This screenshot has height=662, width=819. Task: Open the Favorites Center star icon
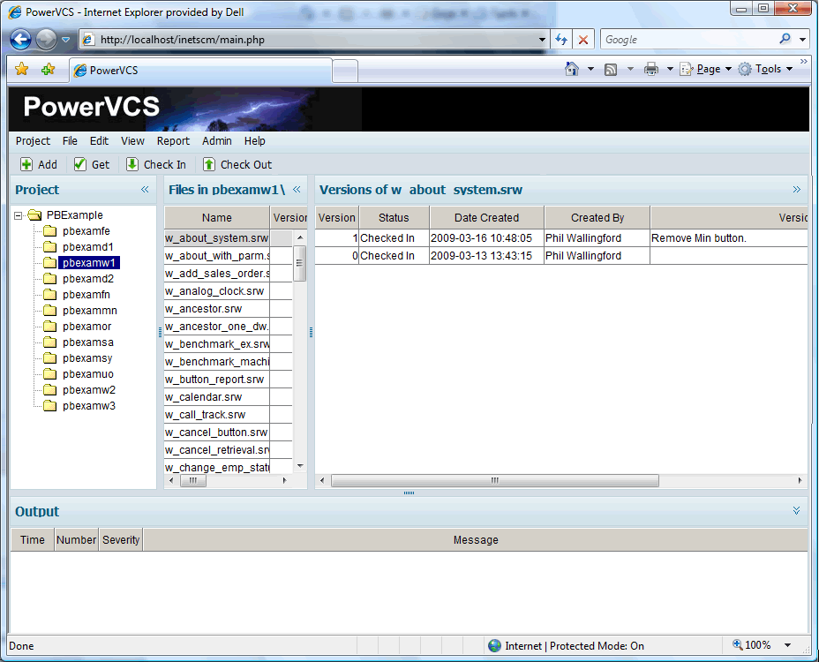click(22, 69)
